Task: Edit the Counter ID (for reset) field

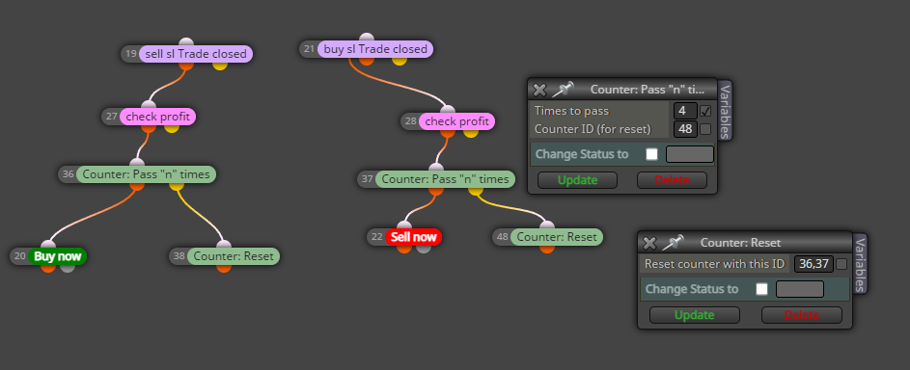Action: [x=685, y=129]
